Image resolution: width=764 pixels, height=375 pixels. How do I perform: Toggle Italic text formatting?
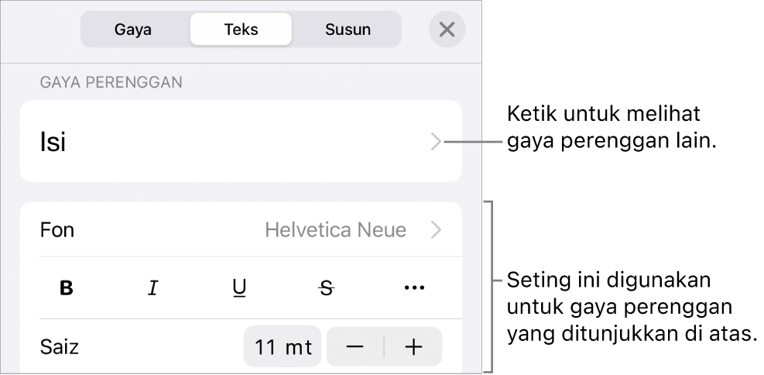(153, 288)
